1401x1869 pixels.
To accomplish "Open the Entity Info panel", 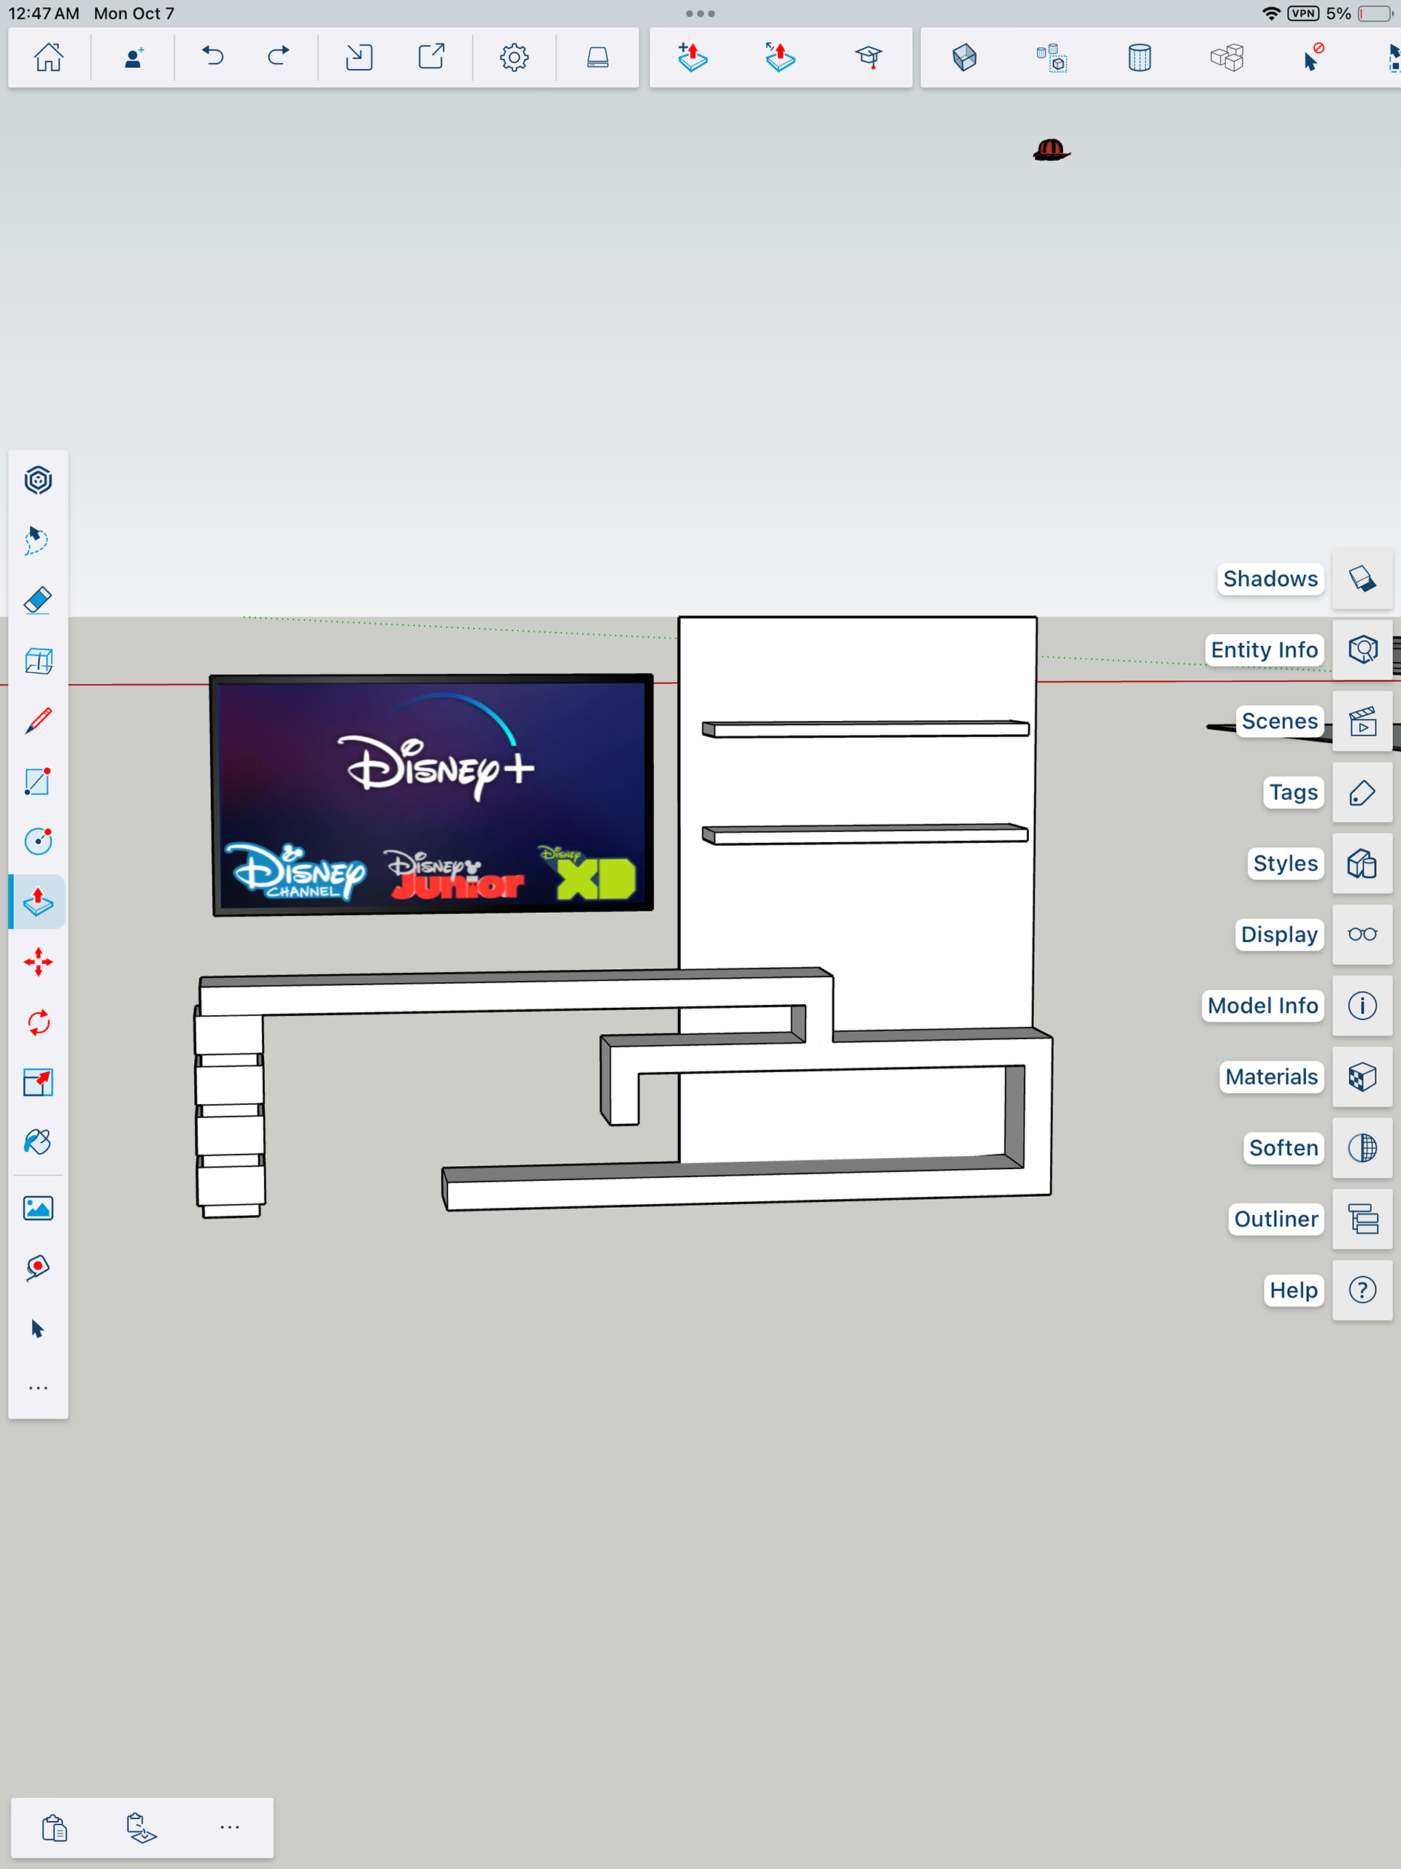I will [1362, 650].
